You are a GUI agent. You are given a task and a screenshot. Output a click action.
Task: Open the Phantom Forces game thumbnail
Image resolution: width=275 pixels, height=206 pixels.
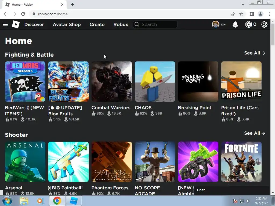click(x=112, y=162)
